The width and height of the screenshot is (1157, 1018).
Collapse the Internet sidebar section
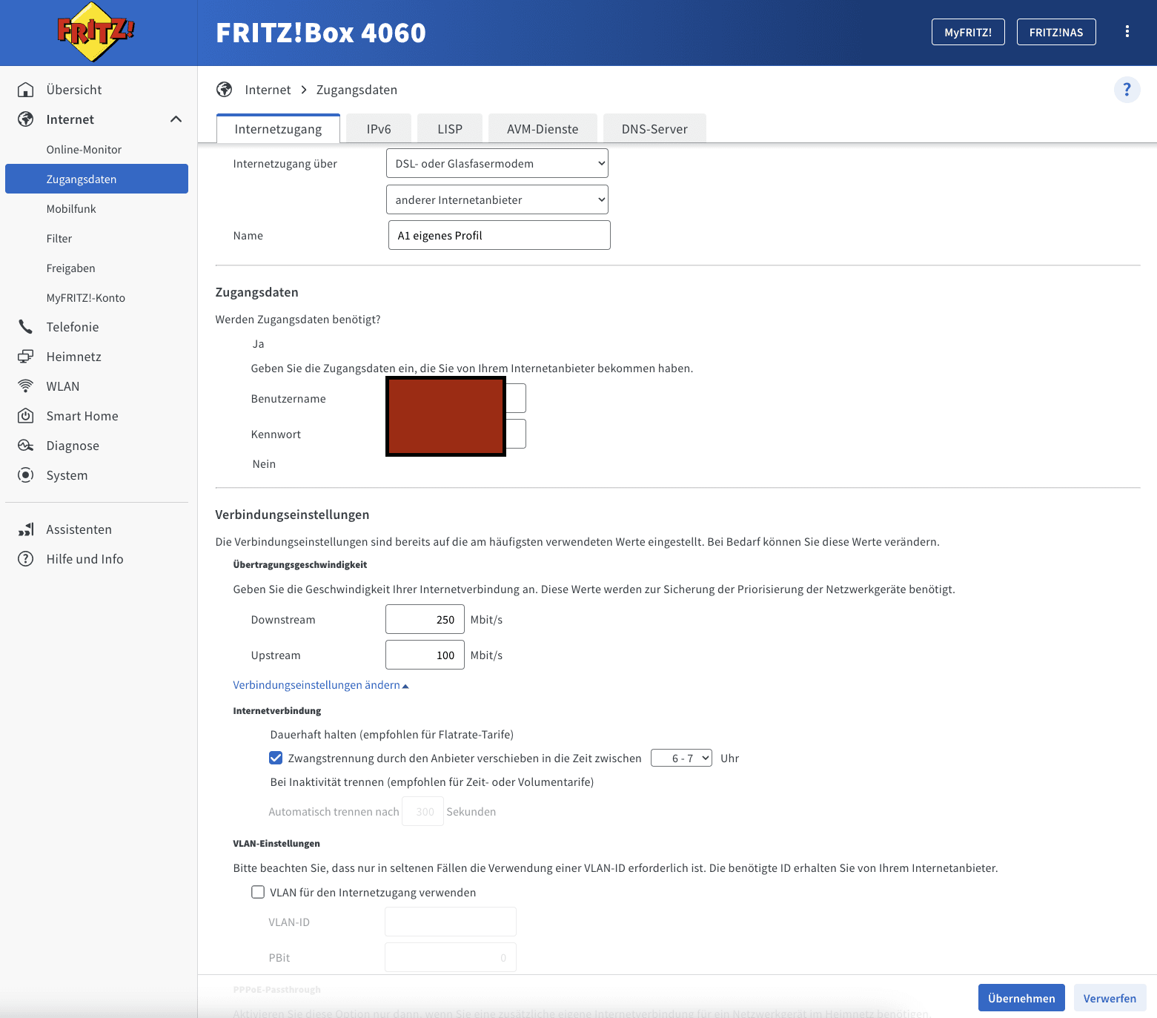click(176, 119)
